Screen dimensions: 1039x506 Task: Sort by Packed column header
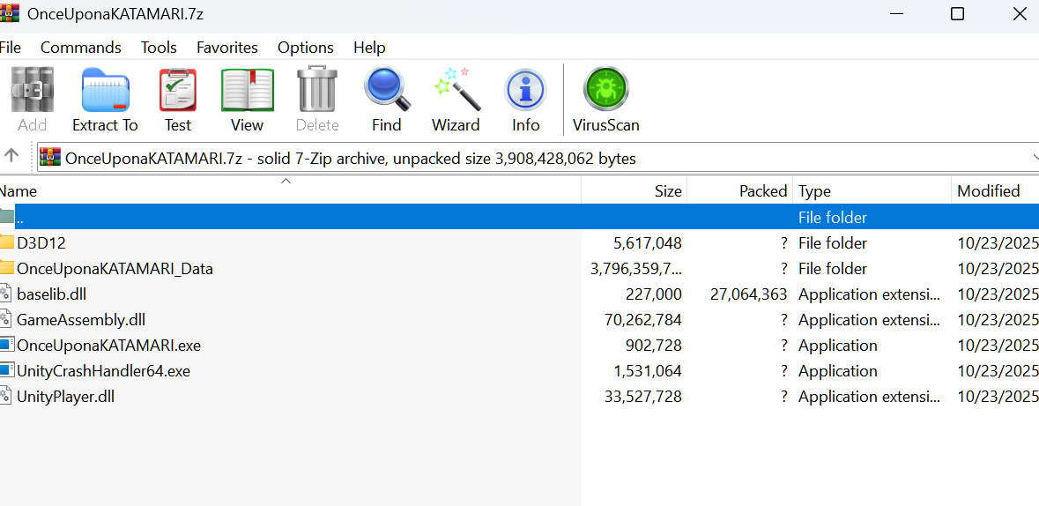tap(740, 191)
